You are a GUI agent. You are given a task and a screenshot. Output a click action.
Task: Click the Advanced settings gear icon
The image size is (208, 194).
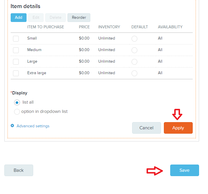point(12,126)
